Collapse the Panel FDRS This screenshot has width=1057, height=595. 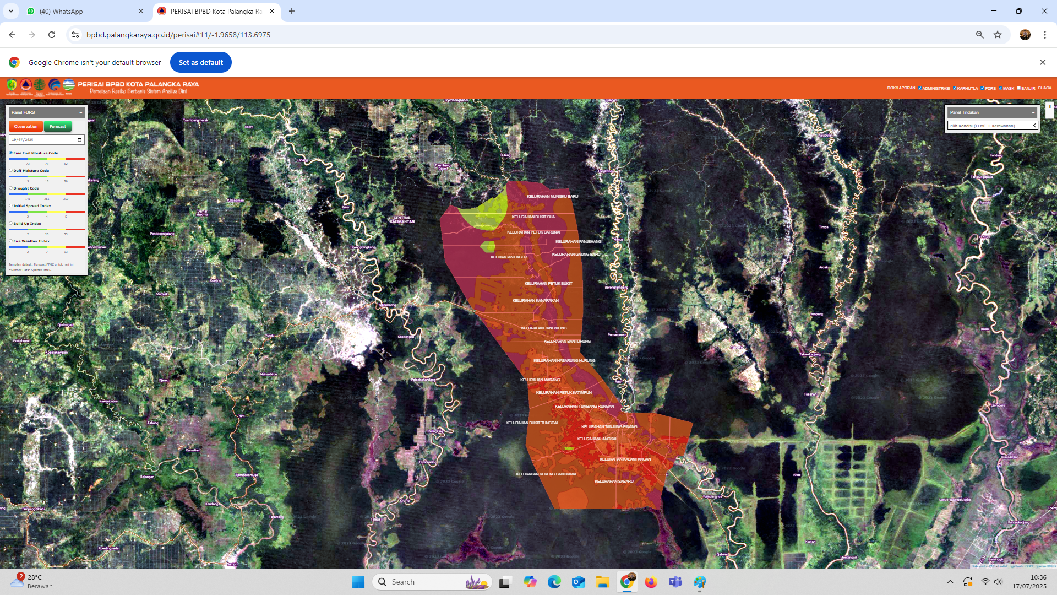click(x=81, y=112)
